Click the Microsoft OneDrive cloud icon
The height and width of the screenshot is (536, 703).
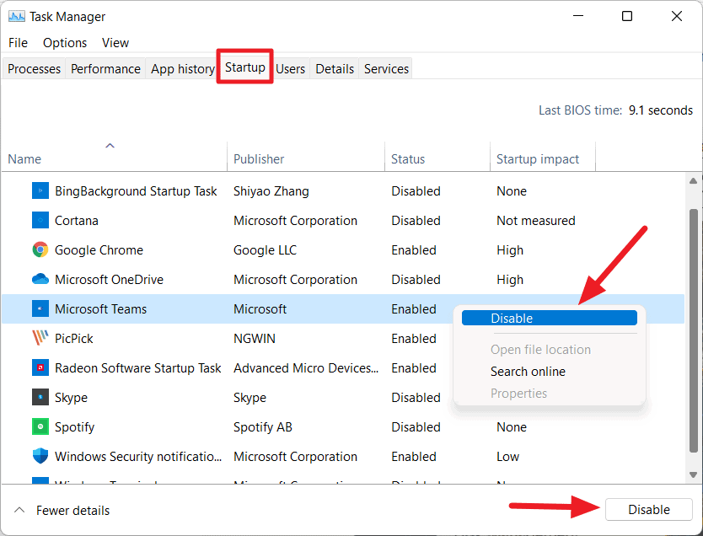pos(40,279)
